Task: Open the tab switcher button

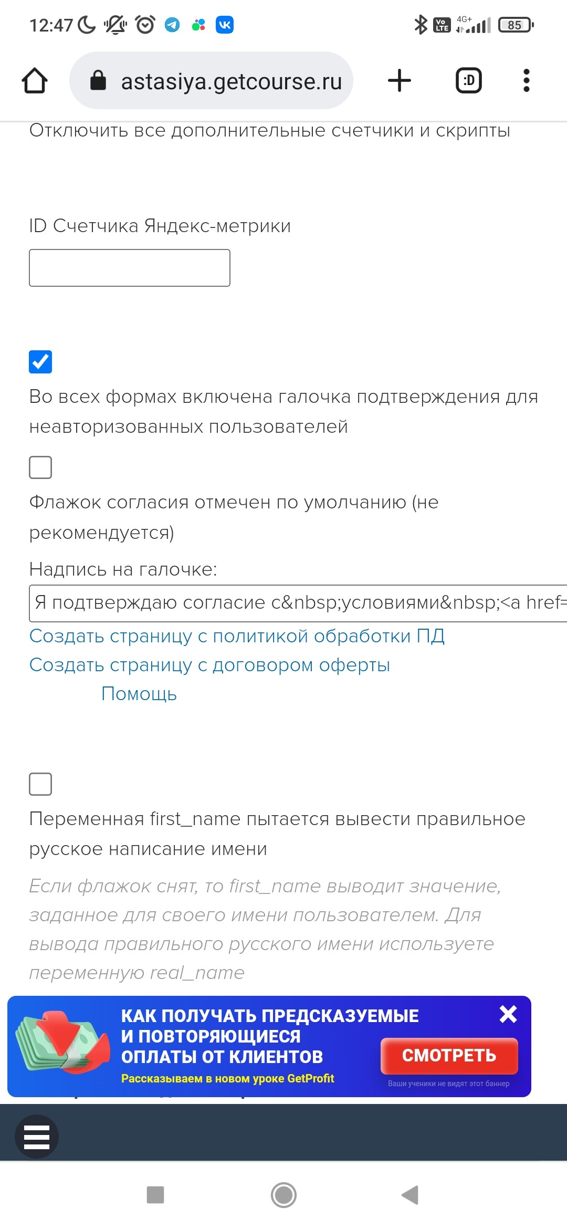Action: click(x=468, y=81)
